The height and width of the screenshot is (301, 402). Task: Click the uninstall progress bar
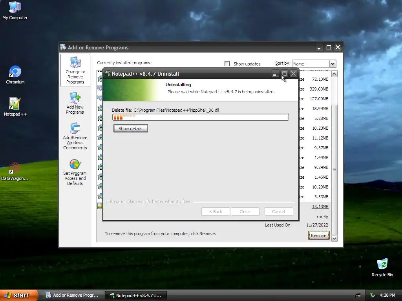coord(201,117)
